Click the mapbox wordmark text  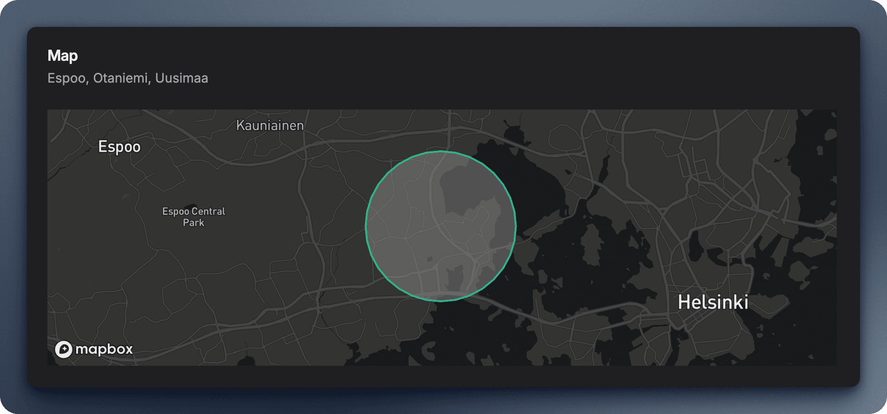(x=104, y=349)
